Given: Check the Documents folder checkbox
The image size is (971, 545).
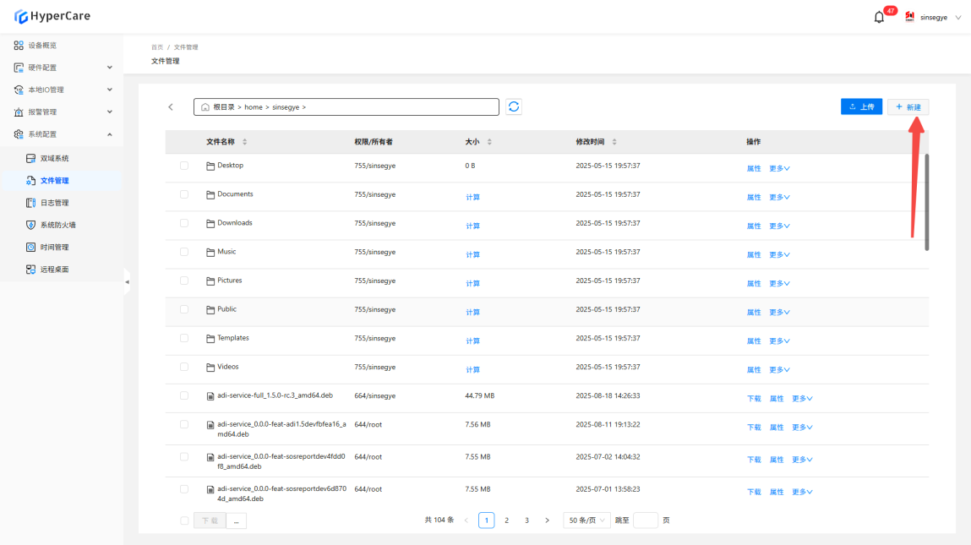Looking at the screenshot, I should pyautogui.click(x=184, y=194).
